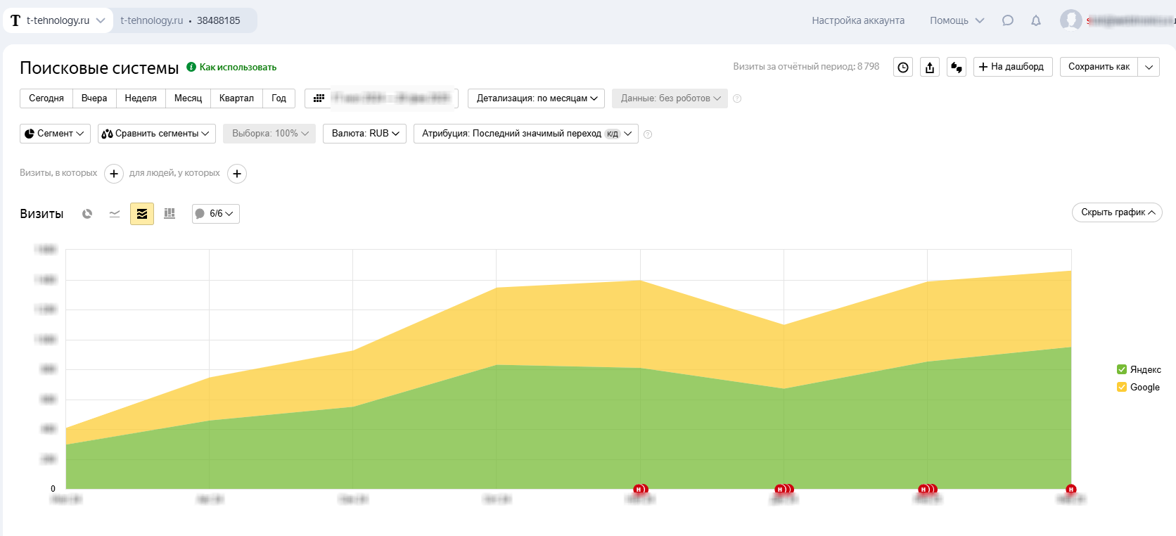Click the export report icon
Viewport: 1176px width, 536px height.
930,68
